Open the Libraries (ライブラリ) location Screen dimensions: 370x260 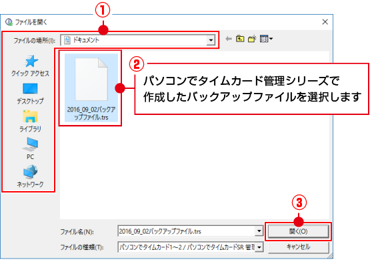click(30, 121)
